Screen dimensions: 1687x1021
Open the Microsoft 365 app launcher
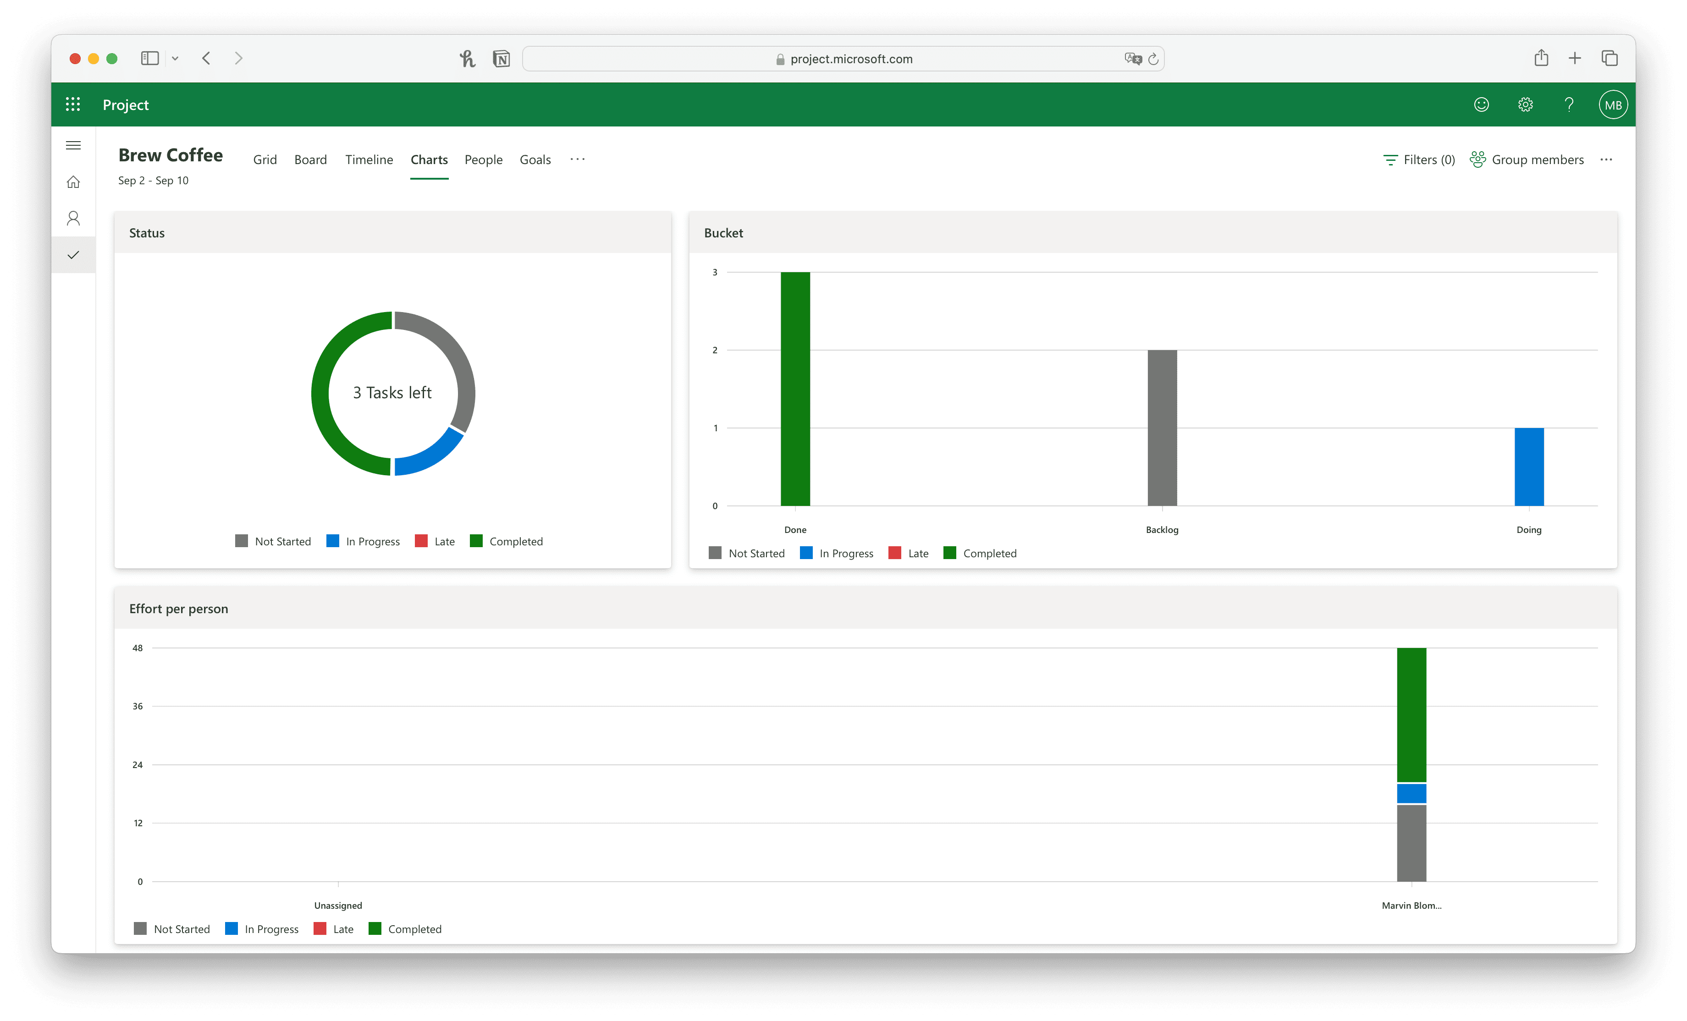pos(73,104)
